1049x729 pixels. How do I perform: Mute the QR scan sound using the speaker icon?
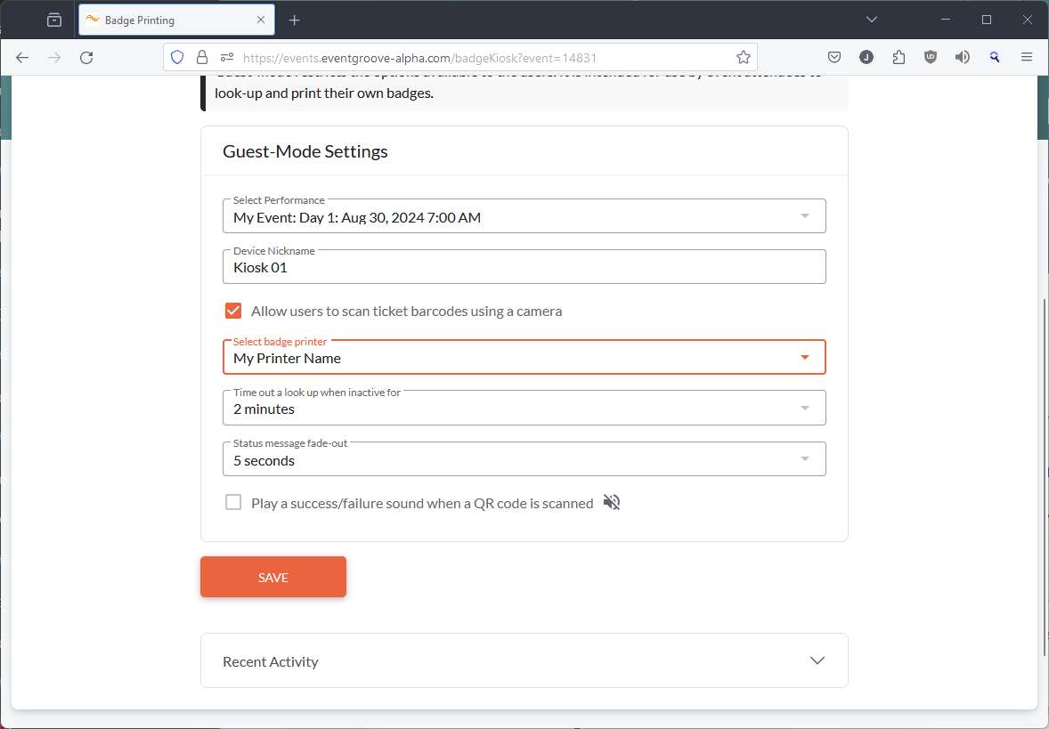coord(612,502)
